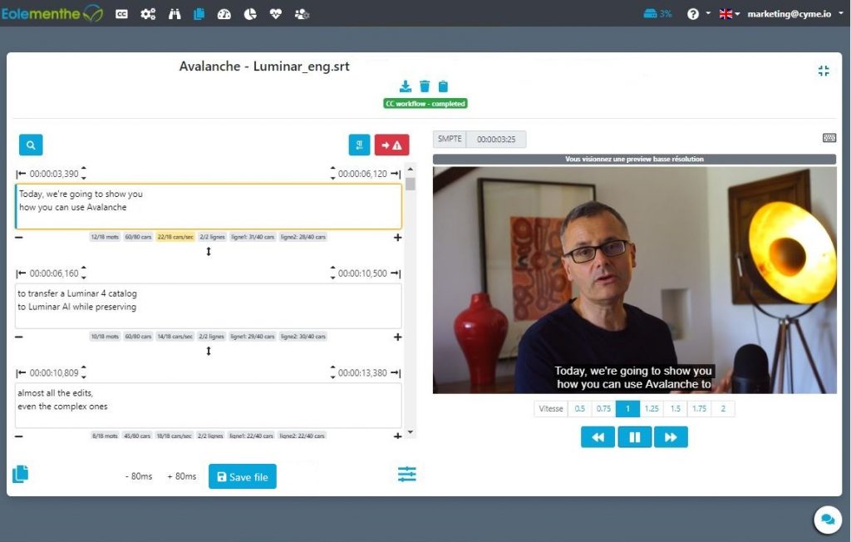This screenshot has width=851, height=542.
Task: Open the chat support bubble
Action: tap(828, 520)
